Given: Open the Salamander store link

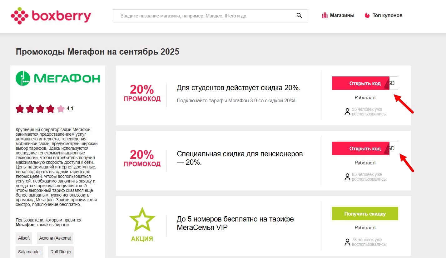Looking at the screenshot, I should coord(29,252).
